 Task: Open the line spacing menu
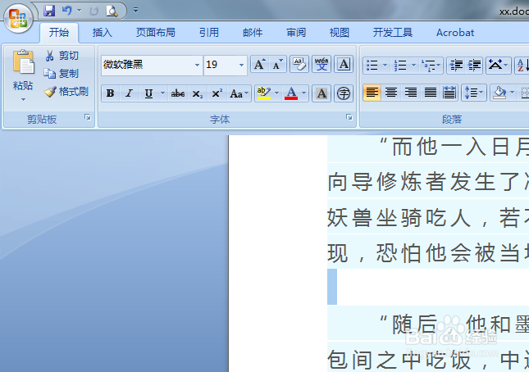pyautogui.click(x=474, y=93)
